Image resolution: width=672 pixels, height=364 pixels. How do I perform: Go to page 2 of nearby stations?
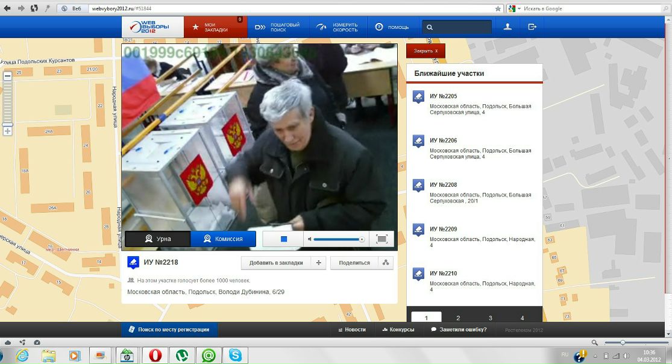[x=458, y=318]
